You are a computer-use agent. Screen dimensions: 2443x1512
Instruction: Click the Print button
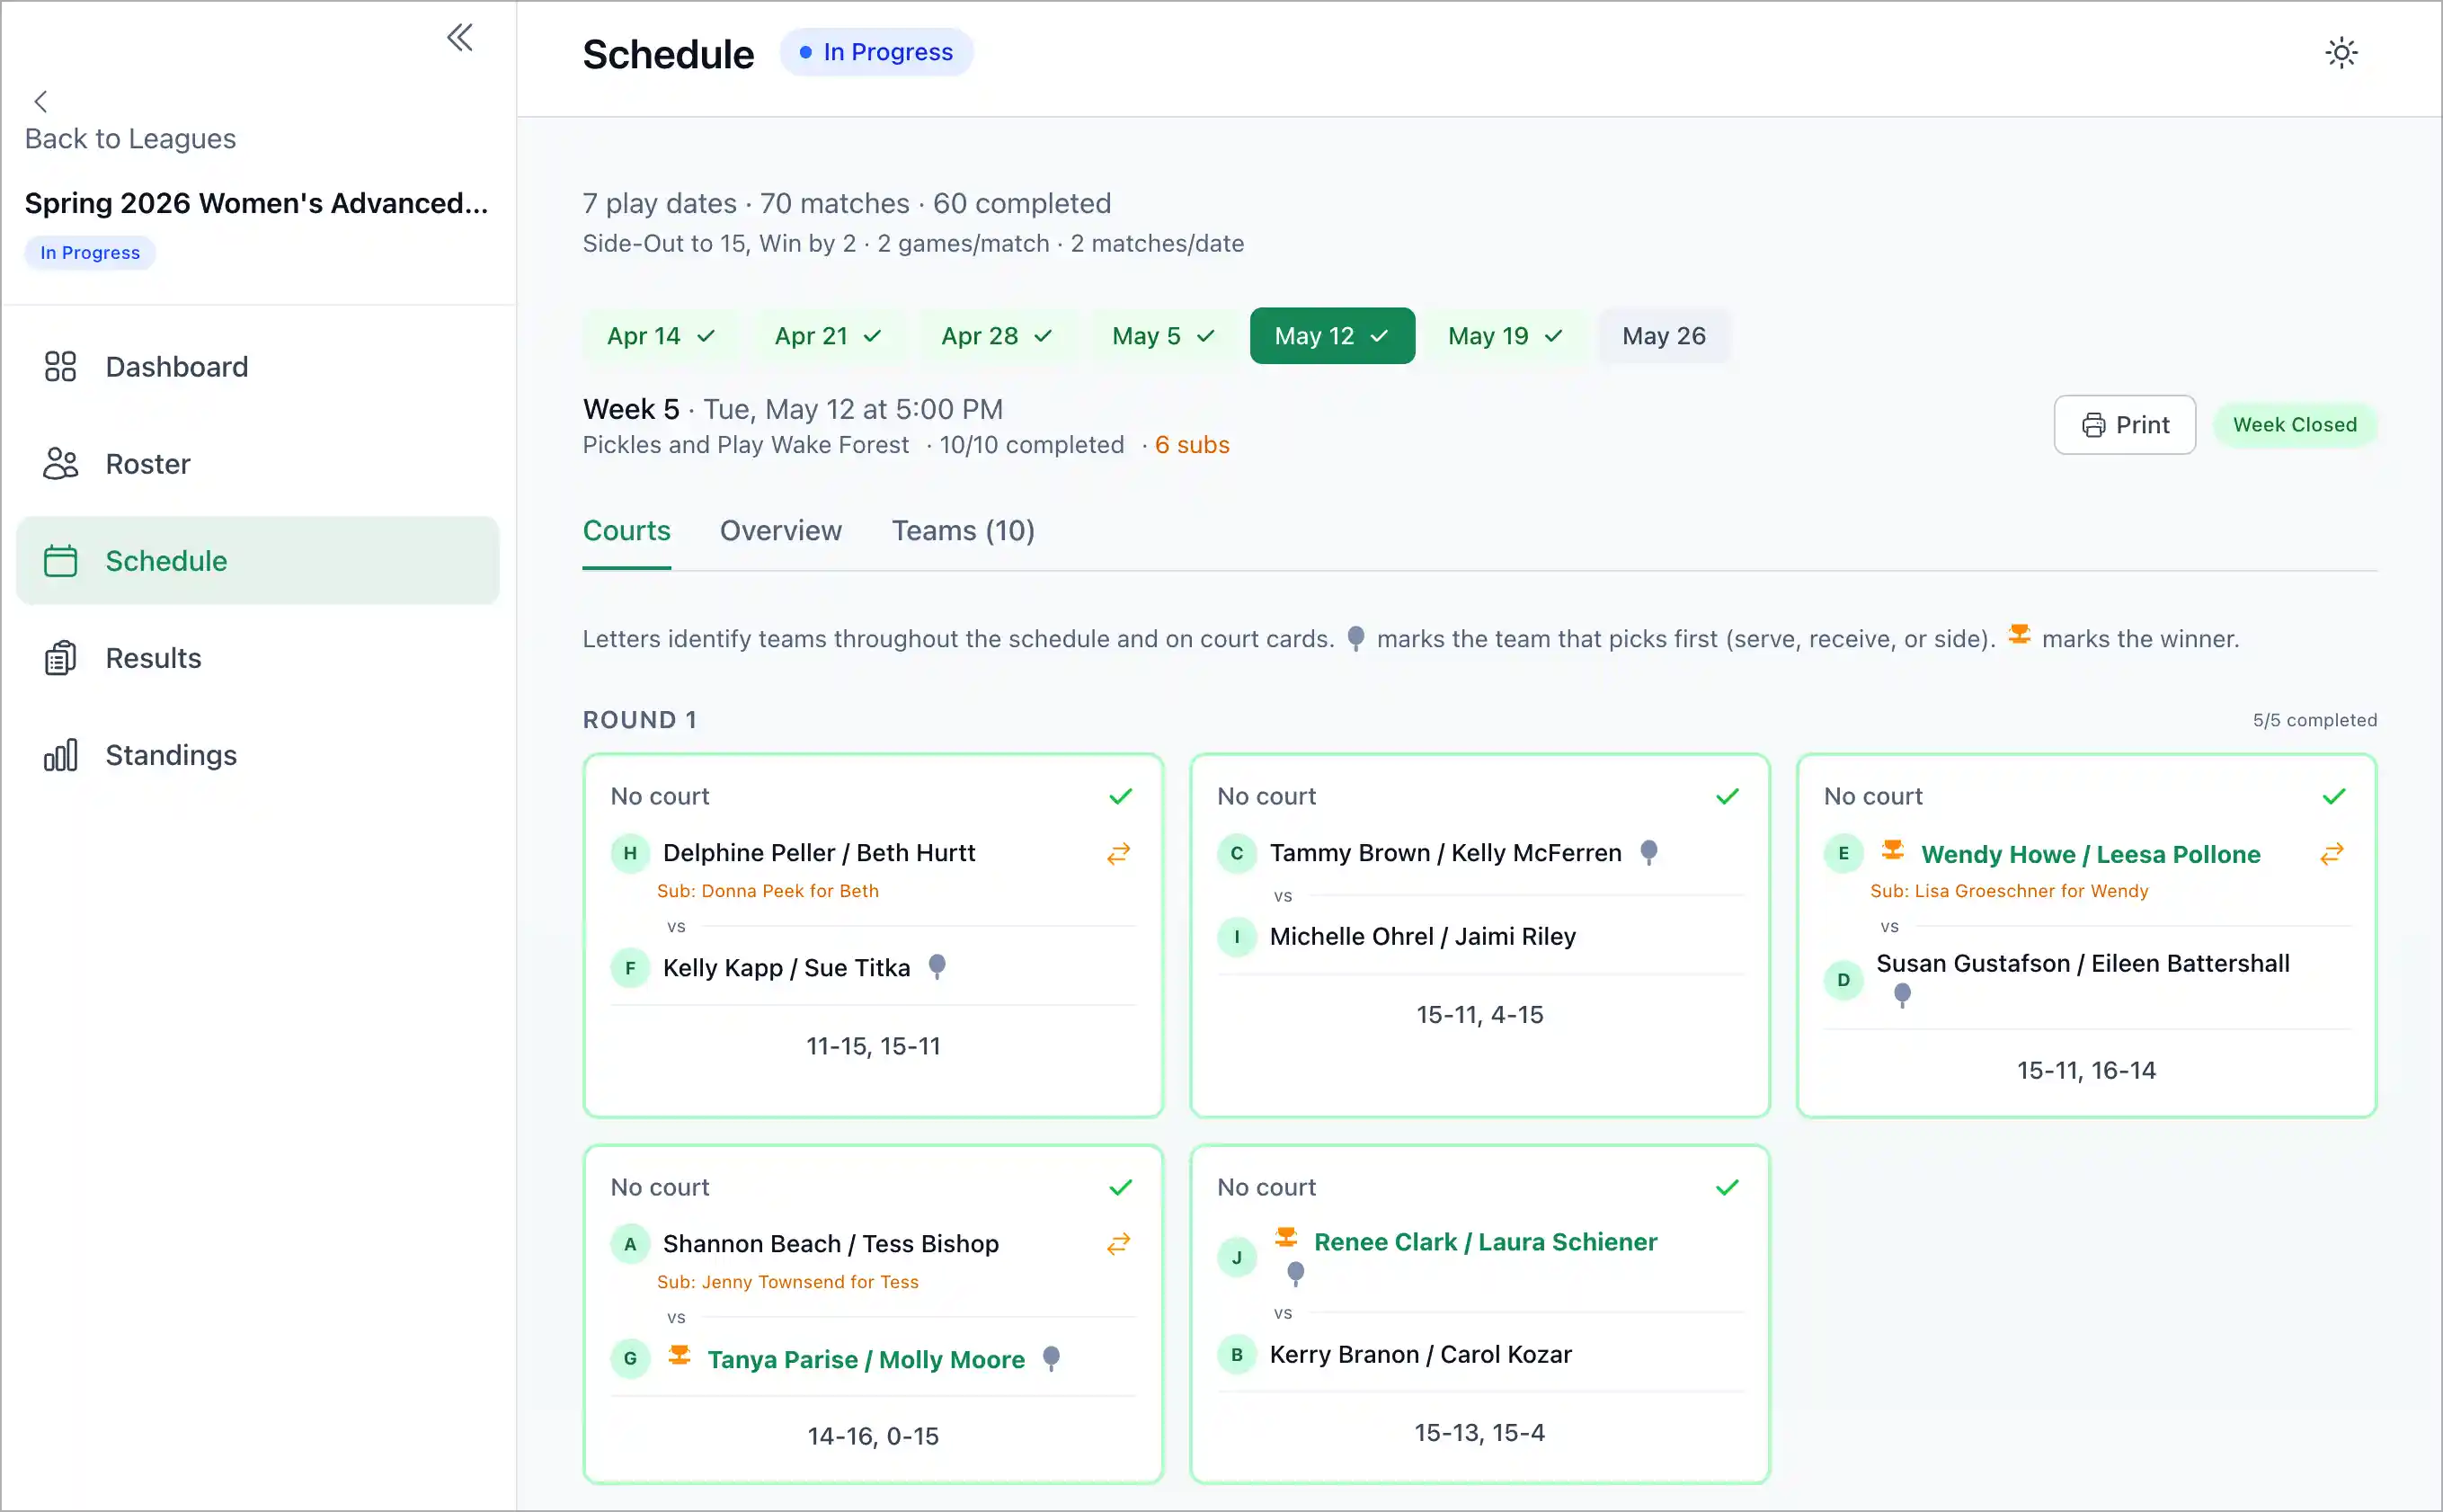(x=2124, y=425)
